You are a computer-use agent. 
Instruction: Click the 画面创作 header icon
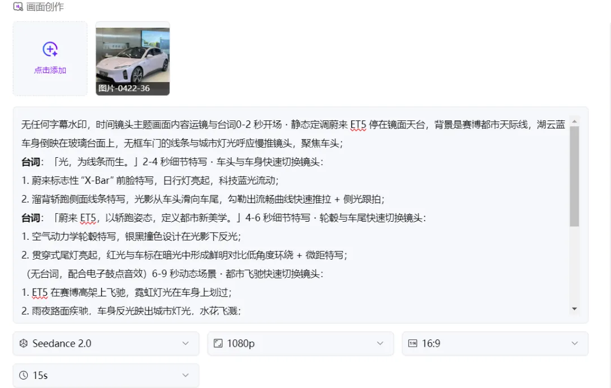pos(18,7)
